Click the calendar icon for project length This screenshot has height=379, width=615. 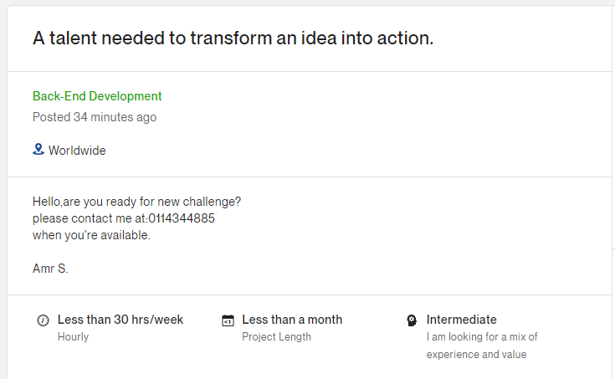(x=228, y=320)
